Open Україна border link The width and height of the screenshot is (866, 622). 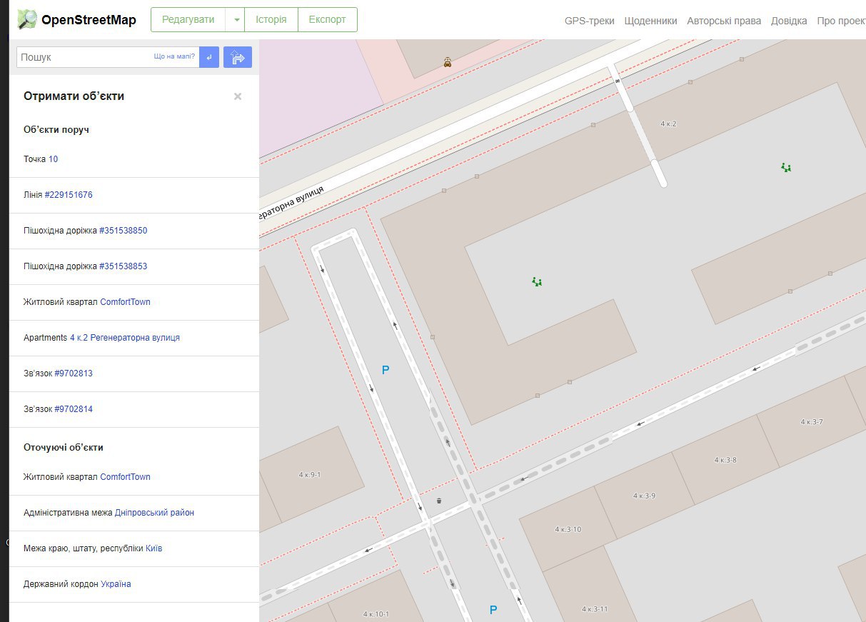116,584
